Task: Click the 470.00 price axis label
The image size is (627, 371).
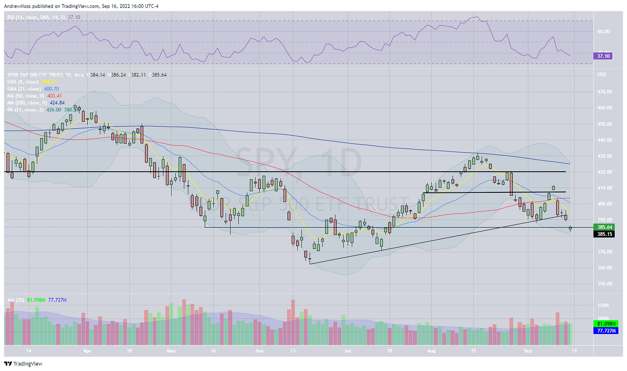Action: [x=604, y=92]
